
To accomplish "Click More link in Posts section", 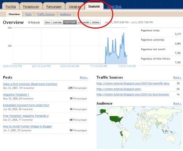I will click(x=84, y=77).
